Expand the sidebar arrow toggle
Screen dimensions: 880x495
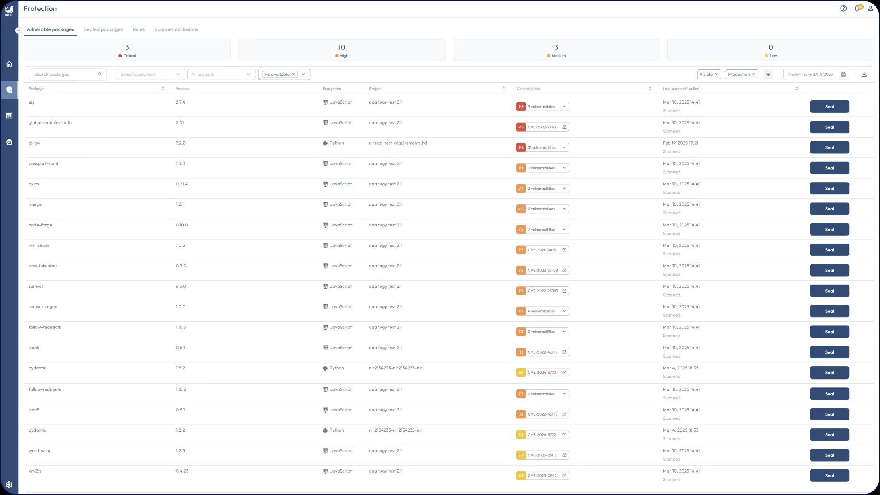click(18, 31)
